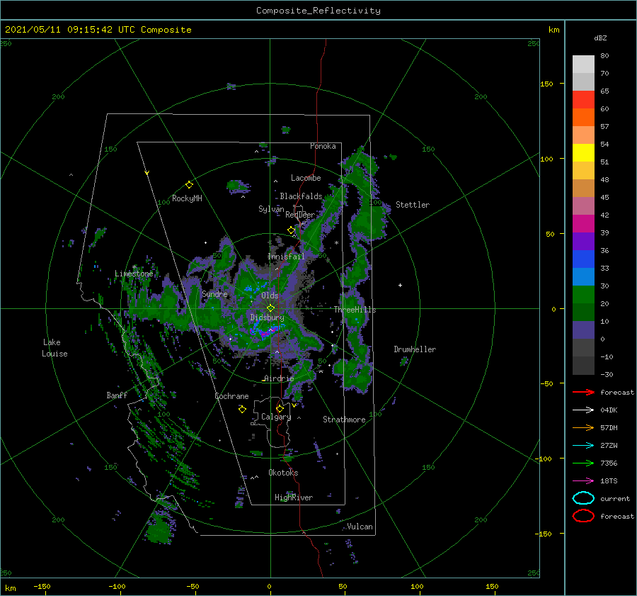Pick the cyan 27ZW arrow icon

click(x=583, y=446)
